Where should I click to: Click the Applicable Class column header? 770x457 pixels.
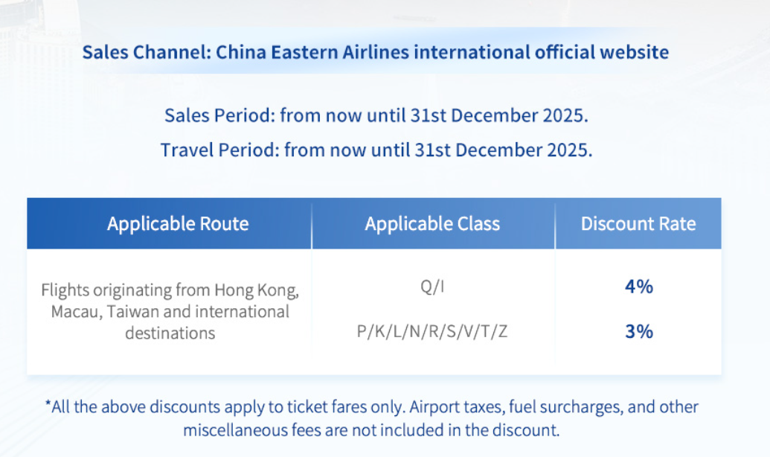click(x=432, y=223)
